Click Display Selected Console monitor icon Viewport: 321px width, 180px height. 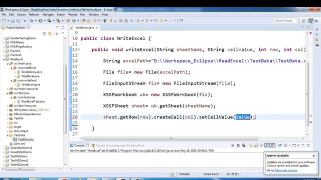[285, 145]
